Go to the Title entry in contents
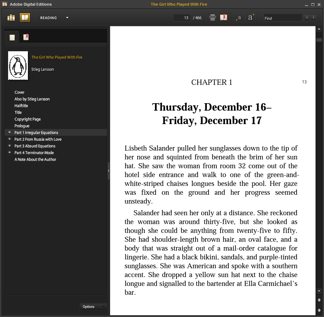324x317 pixels. 18,112
